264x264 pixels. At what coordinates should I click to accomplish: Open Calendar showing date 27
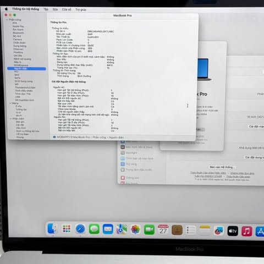163,230
